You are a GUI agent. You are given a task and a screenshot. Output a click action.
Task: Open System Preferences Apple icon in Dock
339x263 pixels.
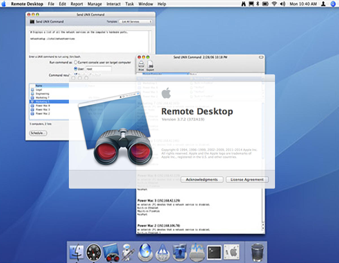(231, 252)
